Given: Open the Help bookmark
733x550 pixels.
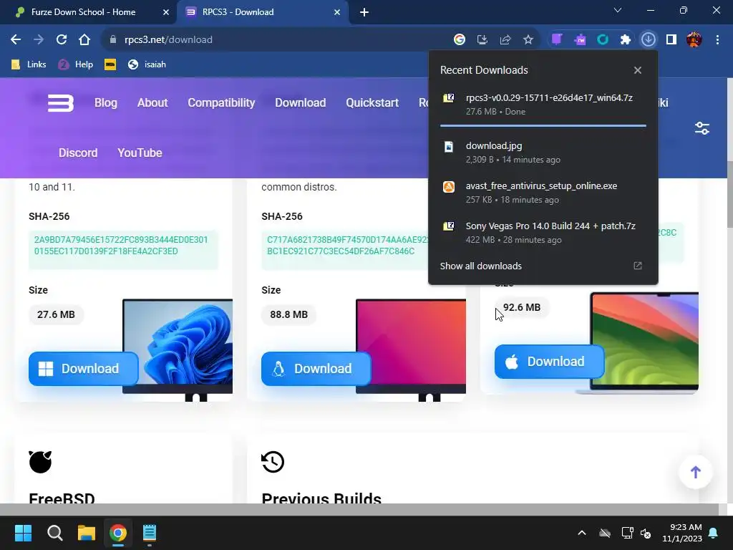Looking at the screenshot, I should (x=76, y=64).
